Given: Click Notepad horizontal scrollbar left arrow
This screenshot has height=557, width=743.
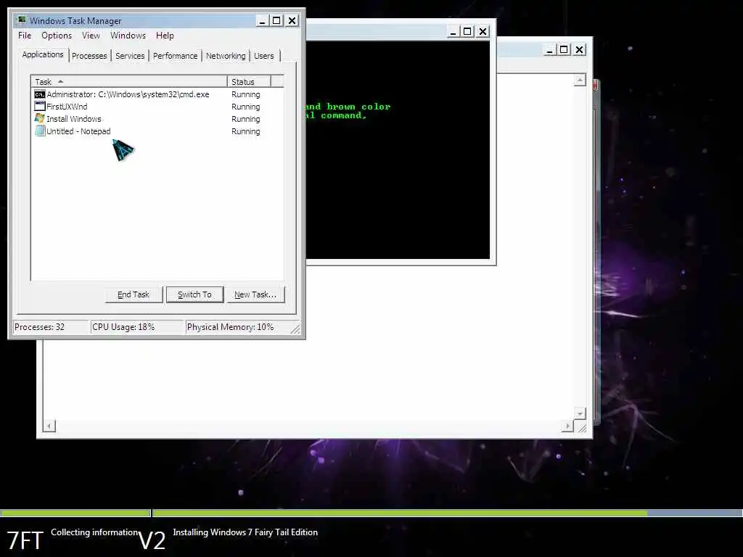Looking at the screenshot, I should pyautogui.click(x=49, y=426).
